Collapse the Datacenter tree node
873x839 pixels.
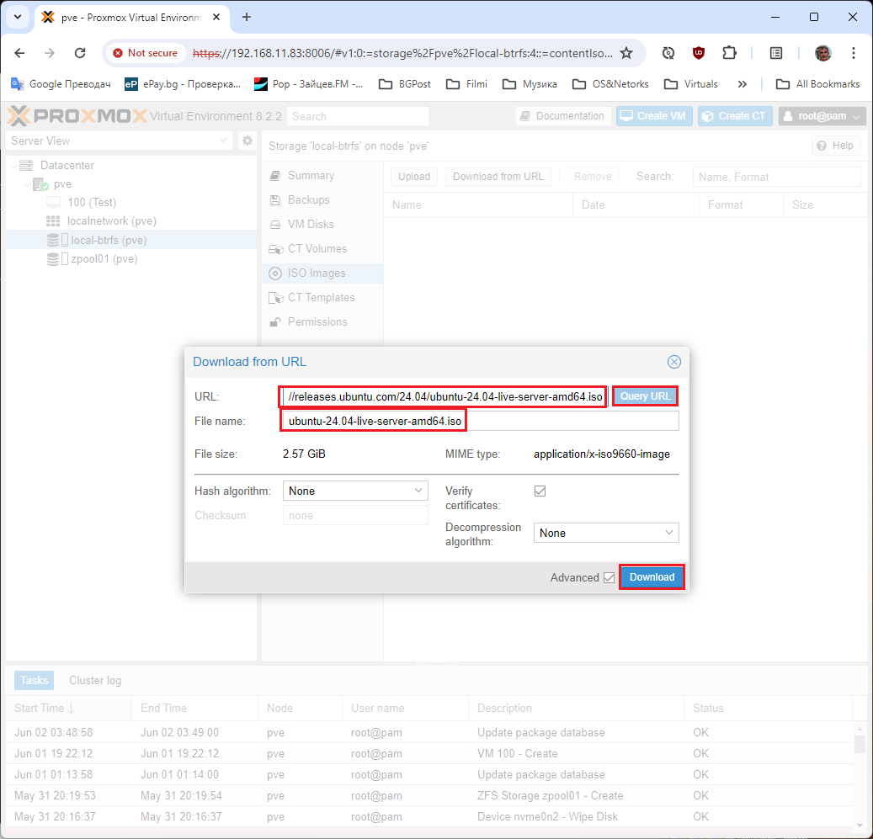(13, 166)
